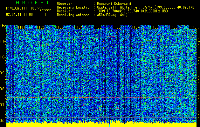Click the slanted yellow echo trace near 1102-1103

(50, 44)
